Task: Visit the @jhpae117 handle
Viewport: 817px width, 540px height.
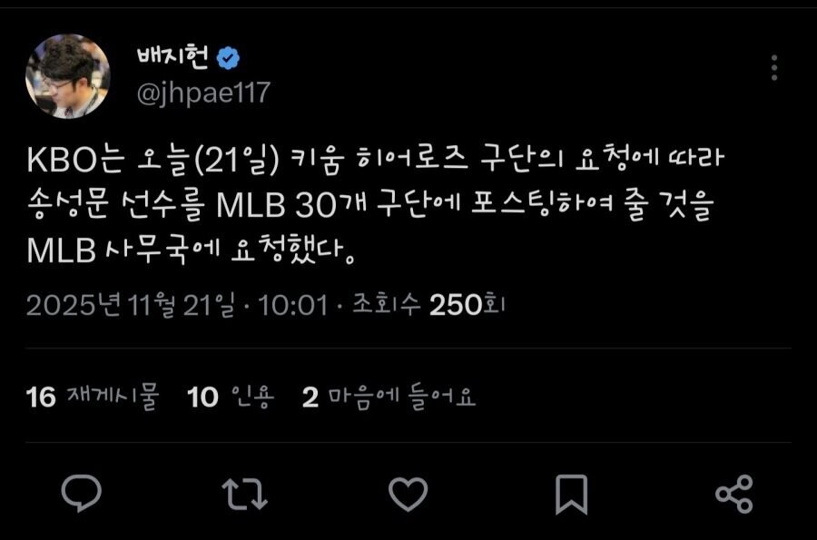Action: click(203, 93)
